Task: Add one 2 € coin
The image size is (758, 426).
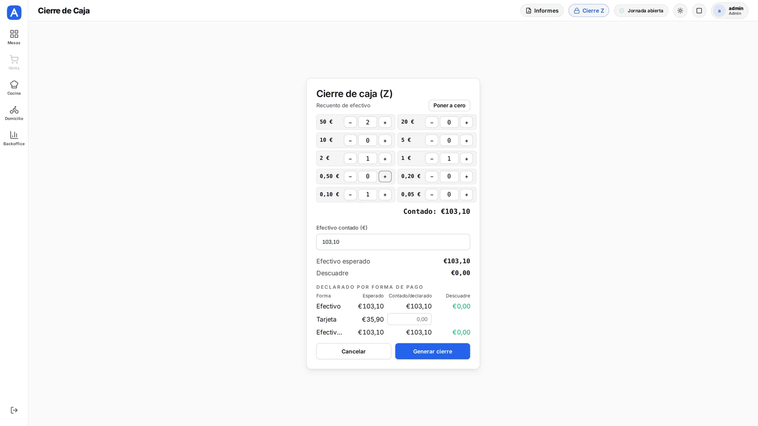Action: coord(385,159)
